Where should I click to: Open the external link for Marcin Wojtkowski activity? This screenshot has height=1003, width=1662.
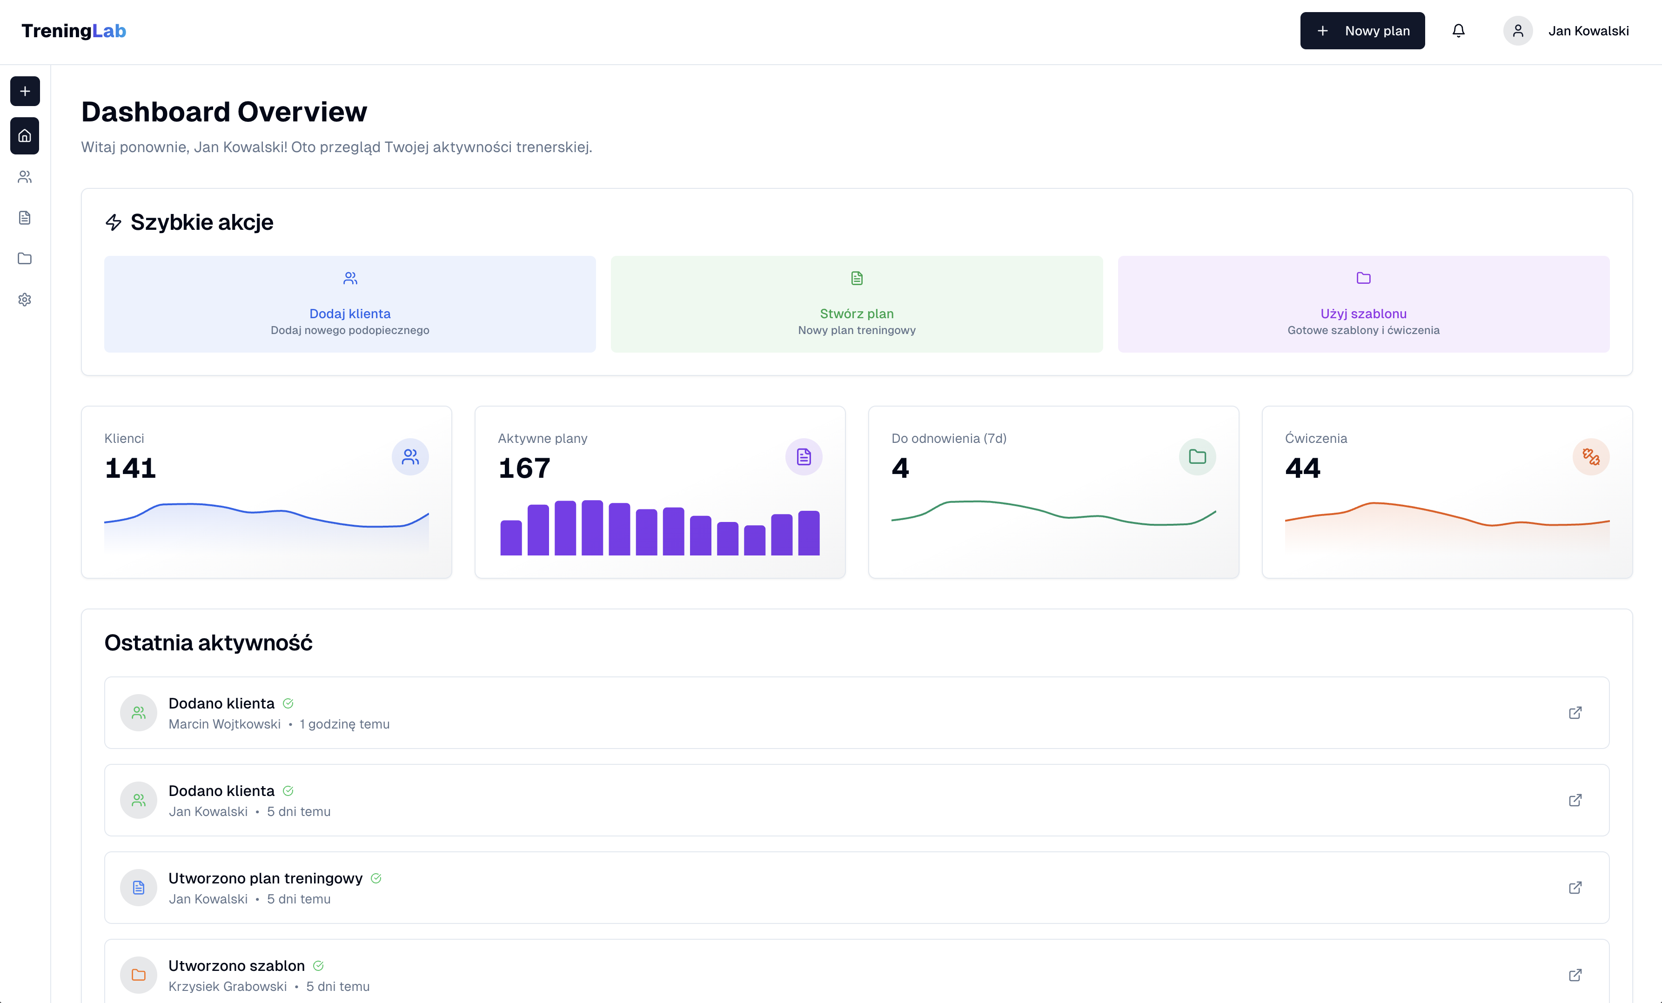click(1575, 713)
